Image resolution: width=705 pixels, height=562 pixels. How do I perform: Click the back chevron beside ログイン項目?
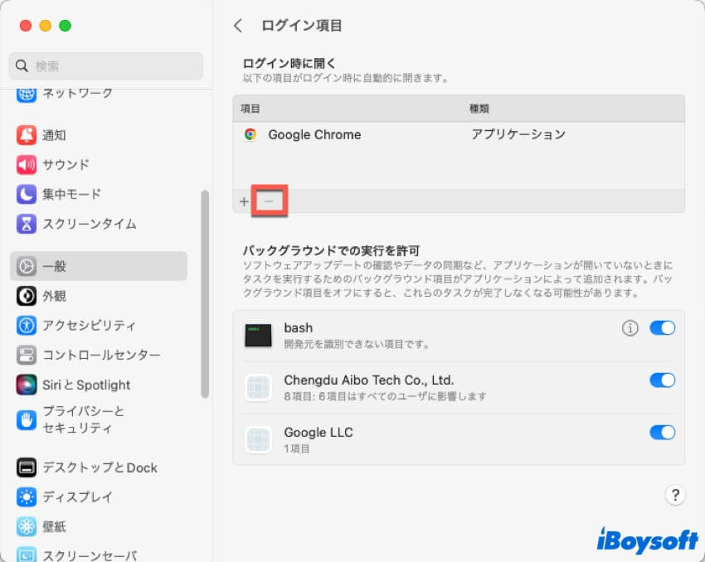pyautogui.click(x=238, y=26)
